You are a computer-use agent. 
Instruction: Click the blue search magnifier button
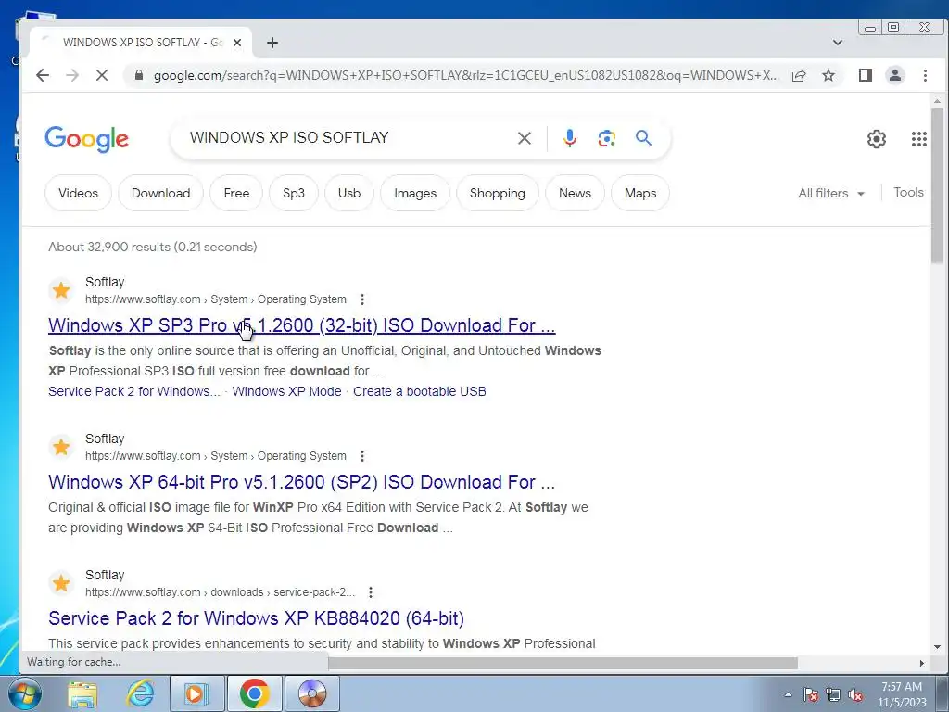(x=643, y=138)
